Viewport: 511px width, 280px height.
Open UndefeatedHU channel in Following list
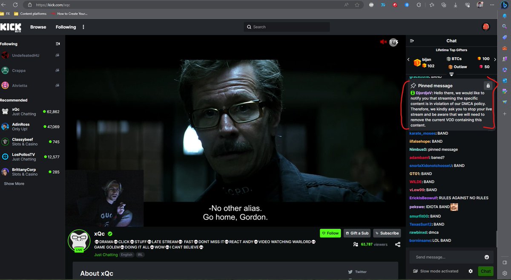click(x=32, y=55)
